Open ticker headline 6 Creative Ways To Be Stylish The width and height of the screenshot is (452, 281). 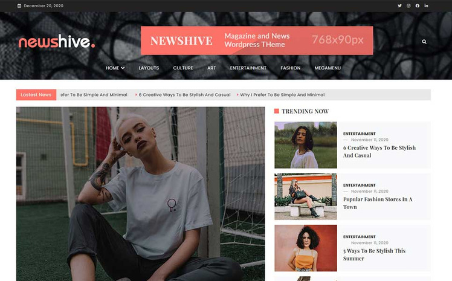pyautogui.click(x=184, y=95)
